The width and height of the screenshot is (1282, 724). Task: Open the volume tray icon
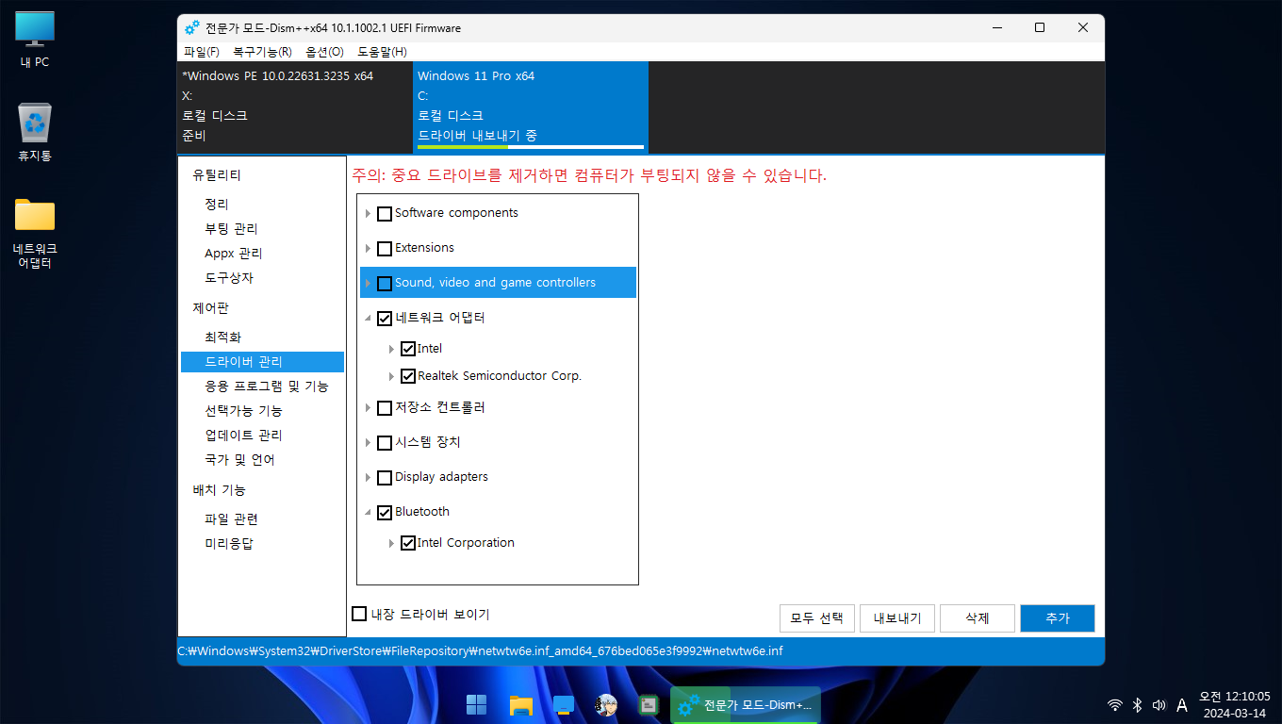click(1159, 704)
